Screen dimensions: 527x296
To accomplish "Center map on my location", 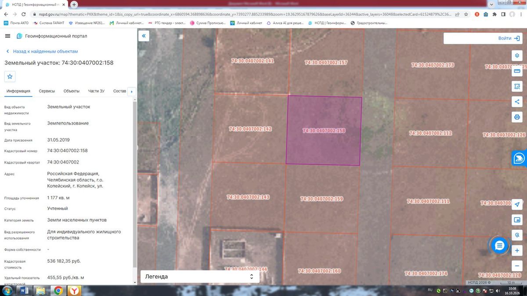I will [x=517, y=205].
